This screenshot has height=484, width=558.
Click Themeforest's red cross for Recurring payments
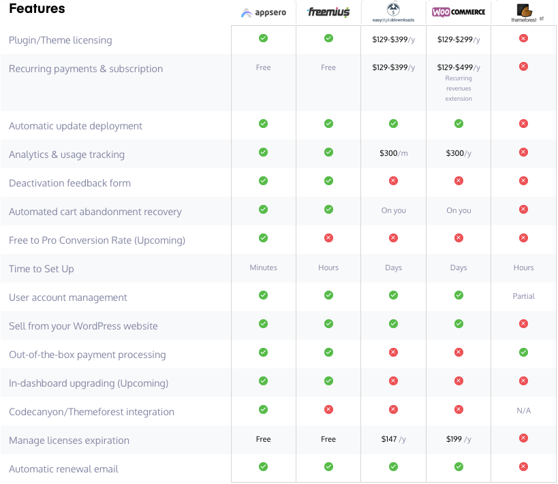(x=523, y=66)
